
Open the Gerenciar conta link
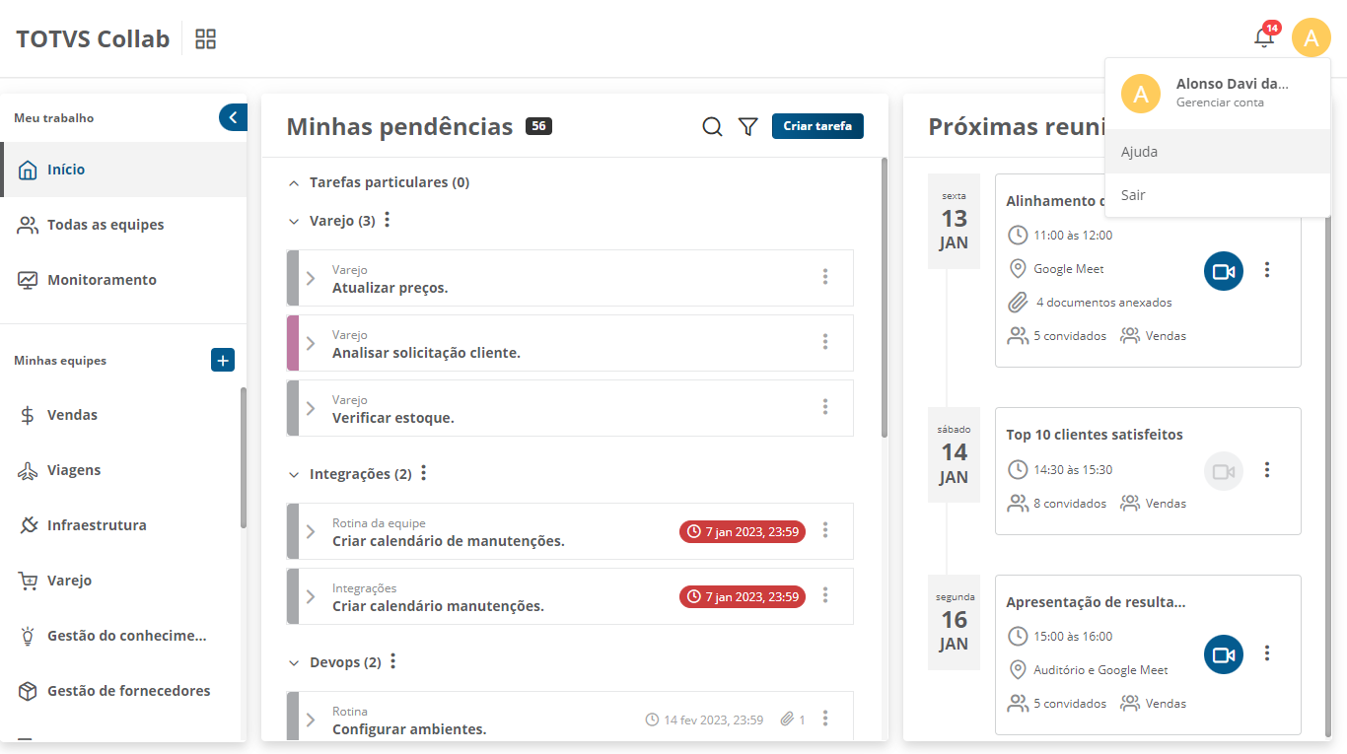coord(1220,103)
